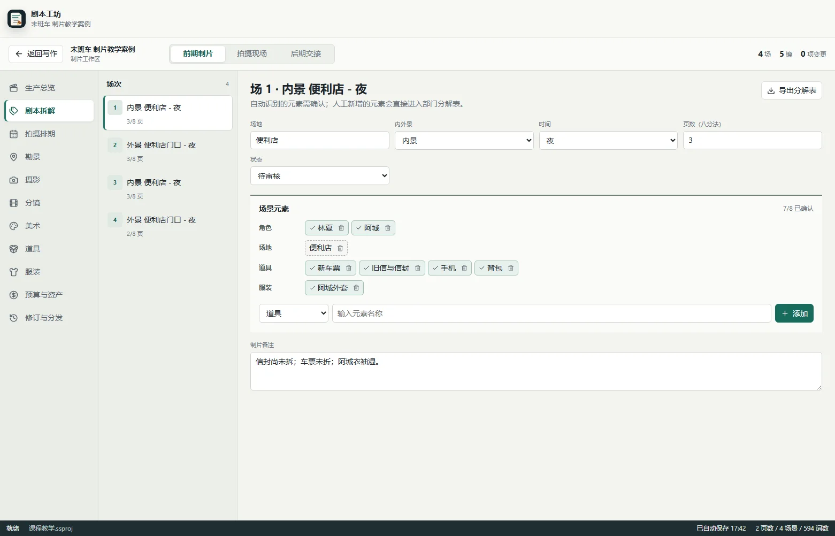This screenshot has width=835, height=536.
Task: Open 勘景 location scouting section
Action: point(49,157)
